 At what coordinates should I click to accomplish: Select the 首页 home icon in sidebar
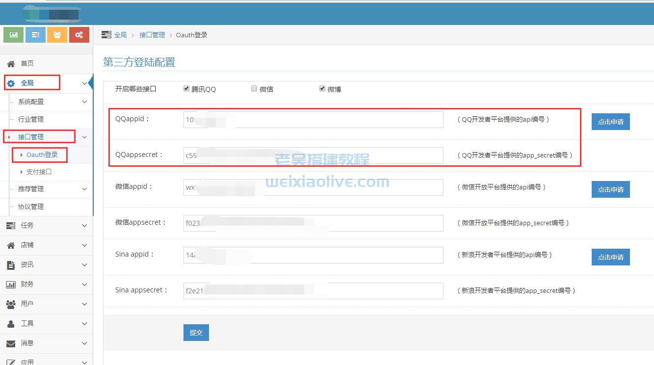[x=11, y=63]
